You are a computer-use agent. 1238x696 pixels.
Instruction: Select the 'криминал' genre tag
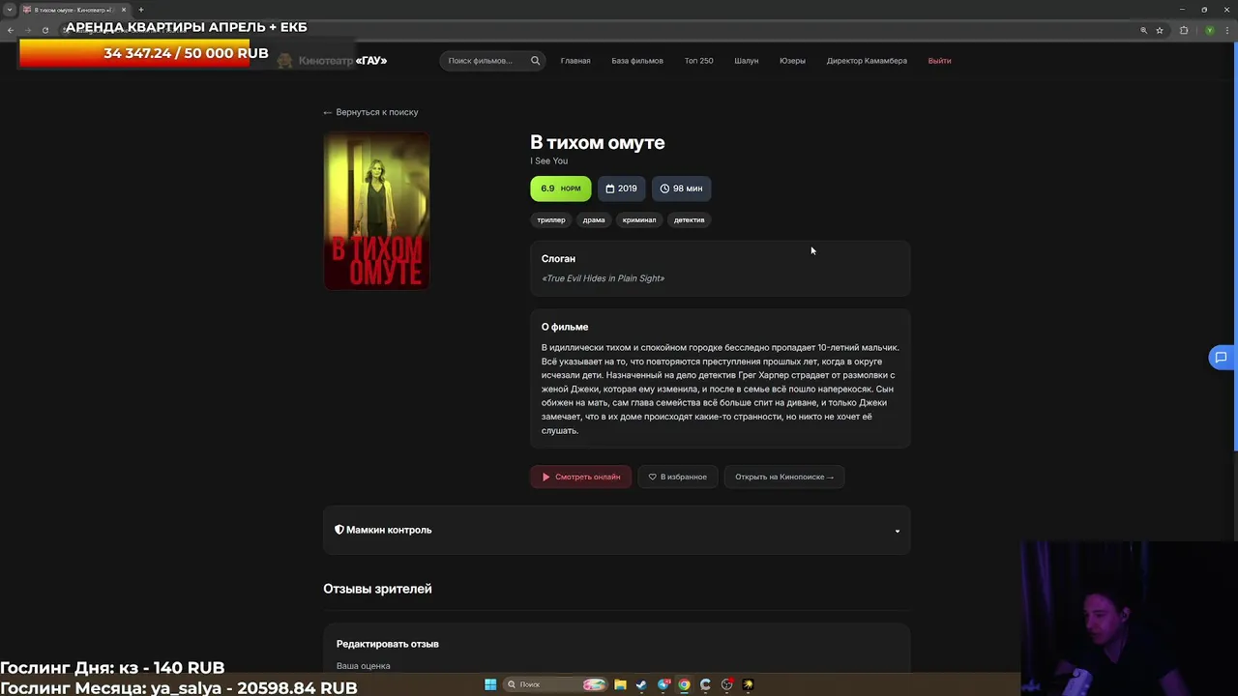point(639,220)
